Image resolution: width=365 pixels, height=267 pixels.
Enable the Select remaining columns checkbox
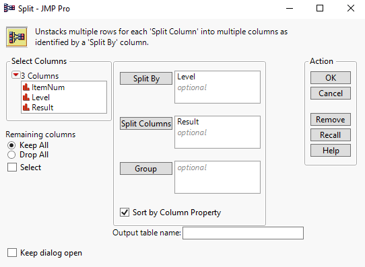coord(12,167)
